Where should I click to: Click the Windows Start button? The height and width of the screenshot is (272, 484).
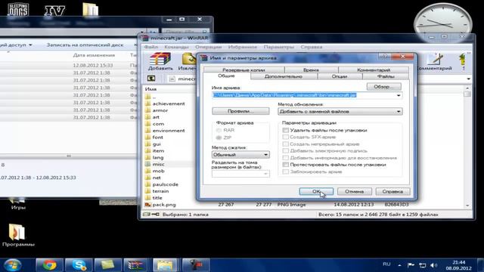[x=12, y=265]
